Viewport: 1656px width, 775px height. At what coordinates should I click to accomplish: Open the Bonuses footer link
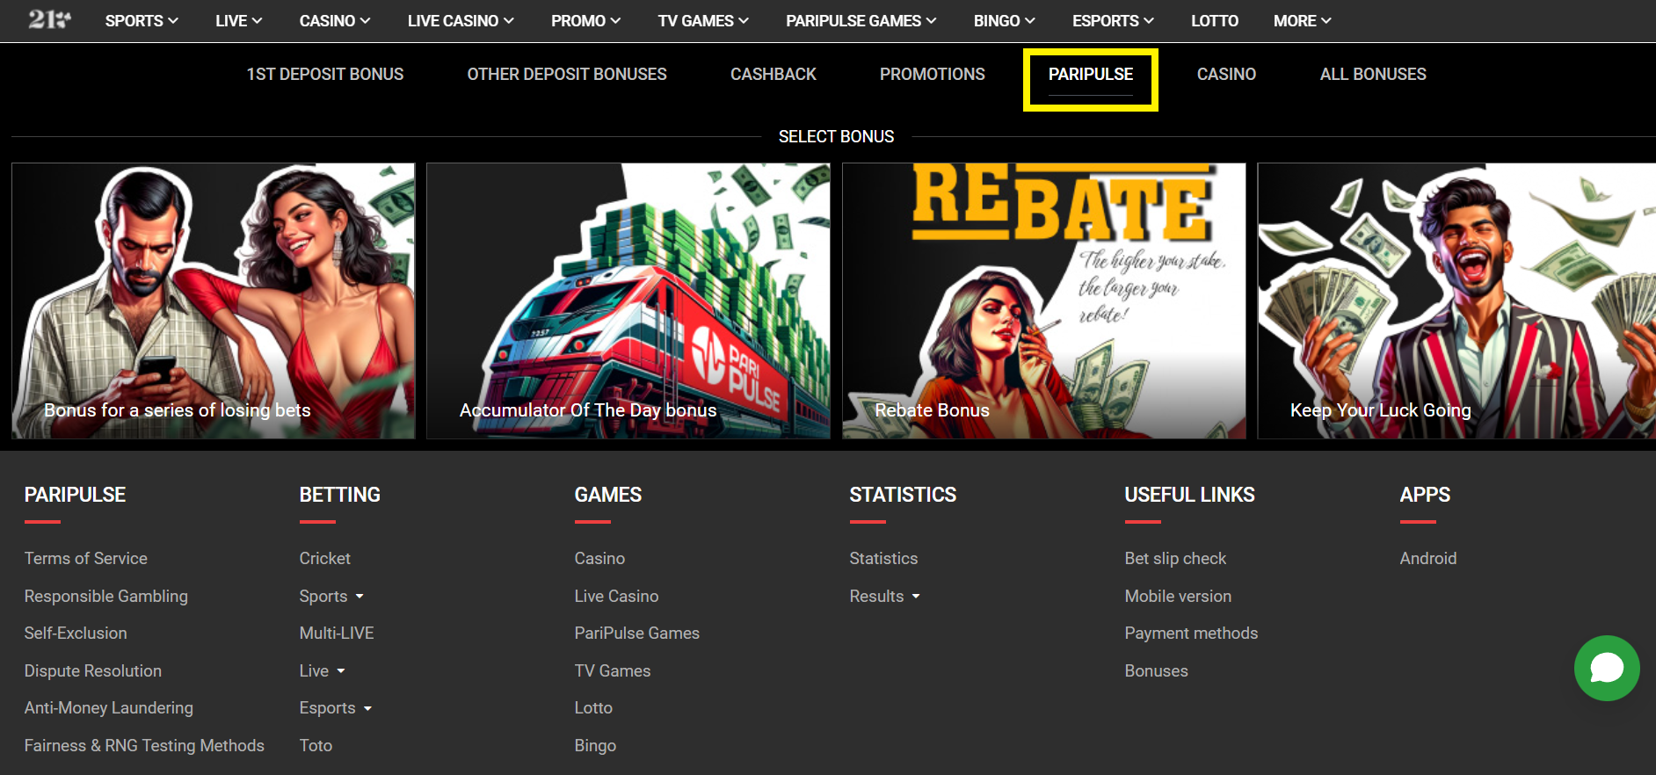pyautogui.click(x=1156, y=671)
